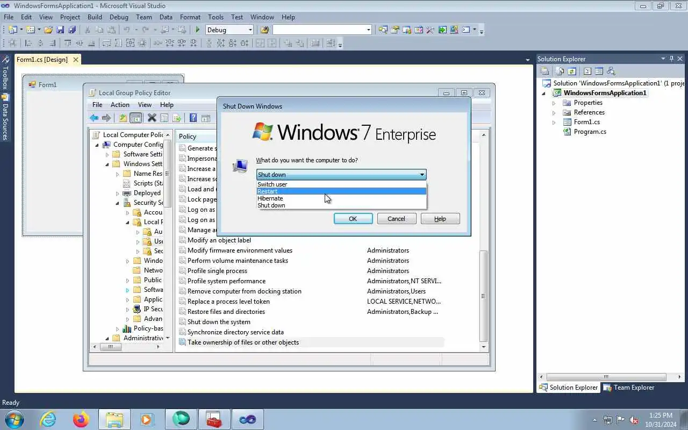Click the Find in Files icon beside Debug combo
This screenshot has height=430, width=688.
point(264,30)
